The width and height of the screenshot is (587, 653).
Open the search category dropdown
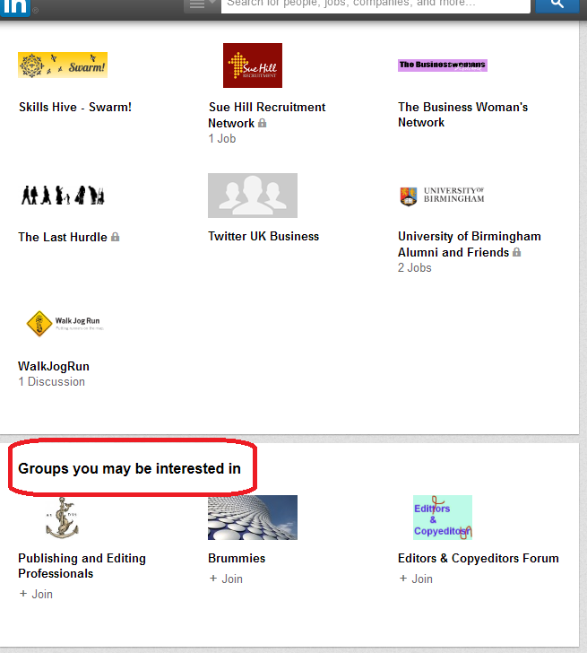click(x=201, y=4)
